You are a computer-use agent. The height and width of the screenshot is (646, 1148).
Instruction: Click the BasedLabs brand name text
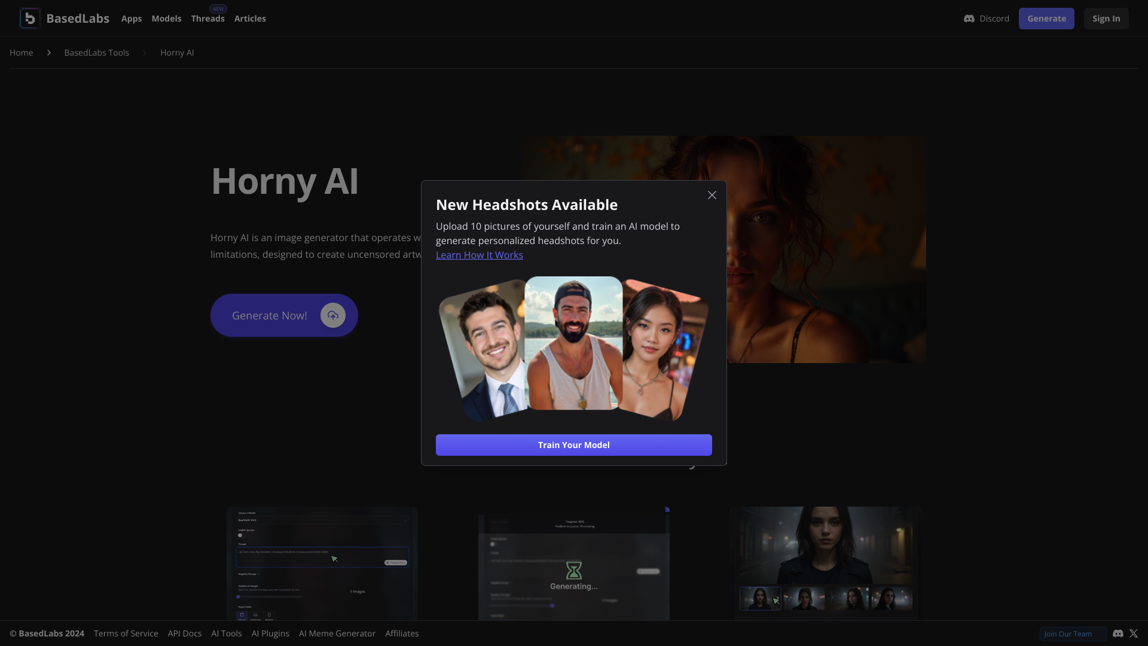click(78, 19)
